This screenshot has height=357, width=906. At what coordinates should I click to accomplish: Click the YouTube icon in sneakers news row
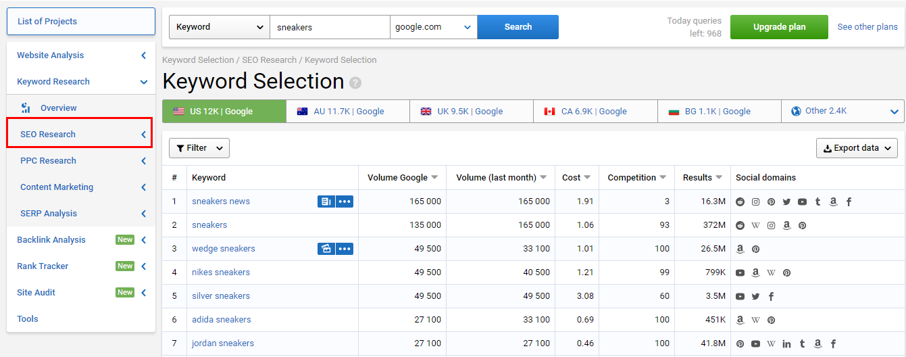tap(802, 201)
